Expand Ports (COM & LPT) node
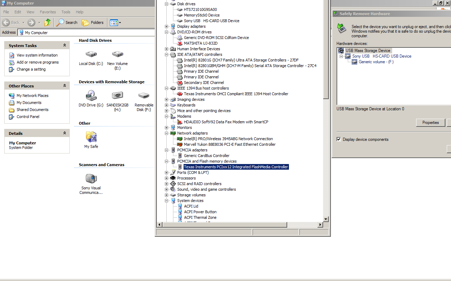This screenshot has width=451, height=281. pos(167,172)
